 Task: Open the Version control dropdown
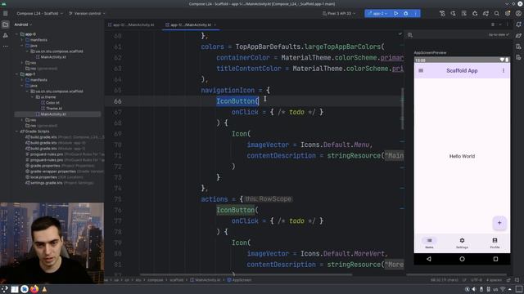click(87, 14)
